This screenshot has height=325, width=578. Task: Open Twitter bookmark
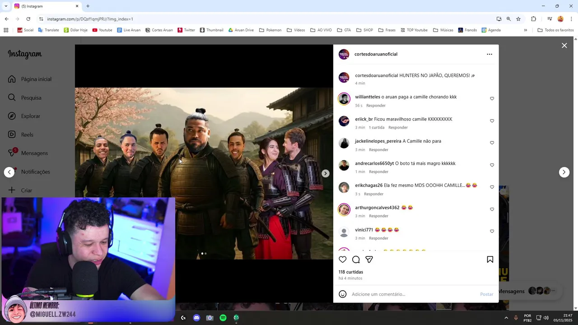(x=186, y=30)
